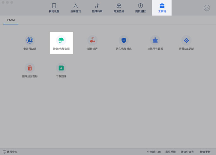Viewport: 216px width, 155px height.
Task: Click the 删除顽固图标 trash icon
Action: (30, 68)
